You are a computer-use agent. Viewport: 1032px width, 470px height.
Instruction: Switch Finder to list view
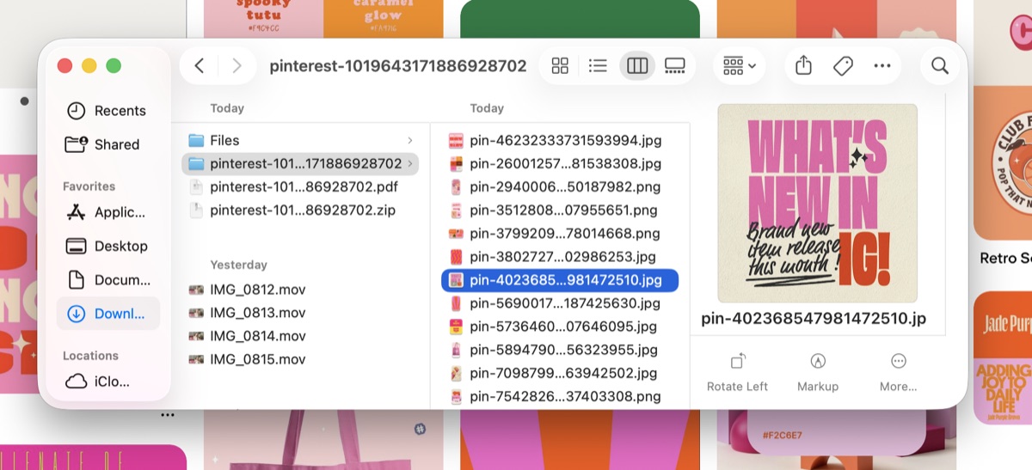coord(598,66)
